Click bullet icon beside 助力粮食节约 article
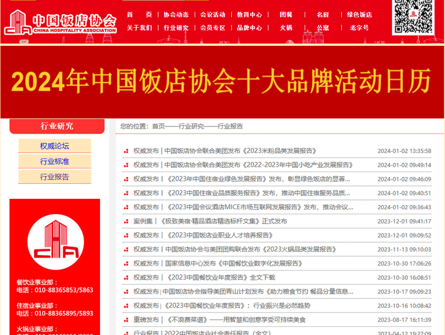 pos(126,292)
